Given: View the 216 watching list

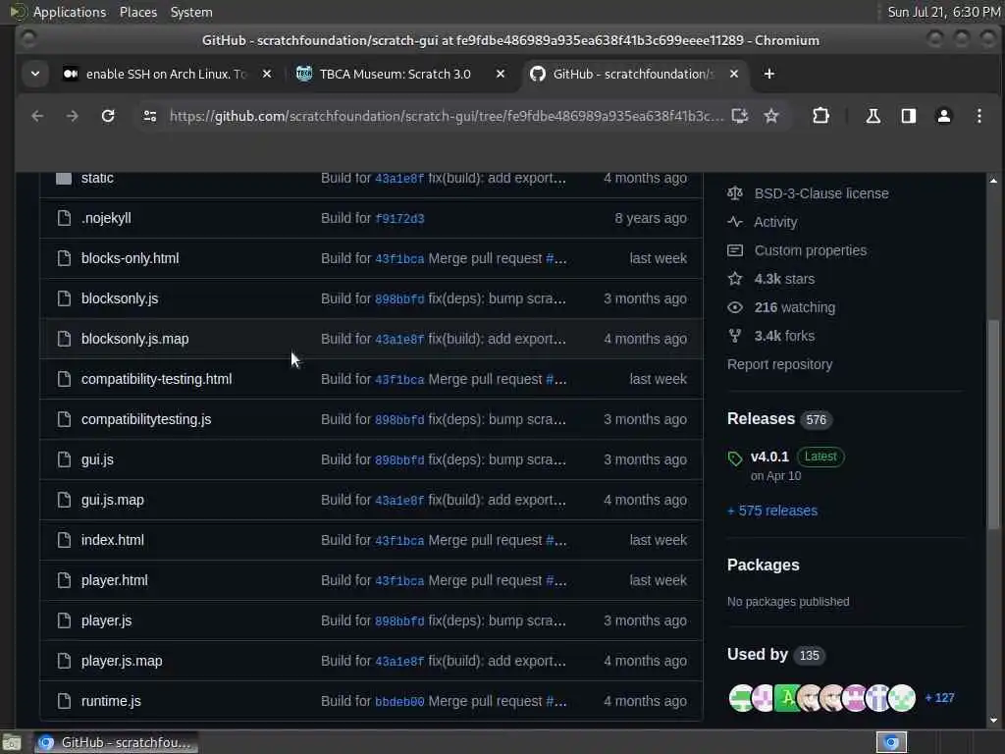Looking at the screenshot, I should pos(795,307).
